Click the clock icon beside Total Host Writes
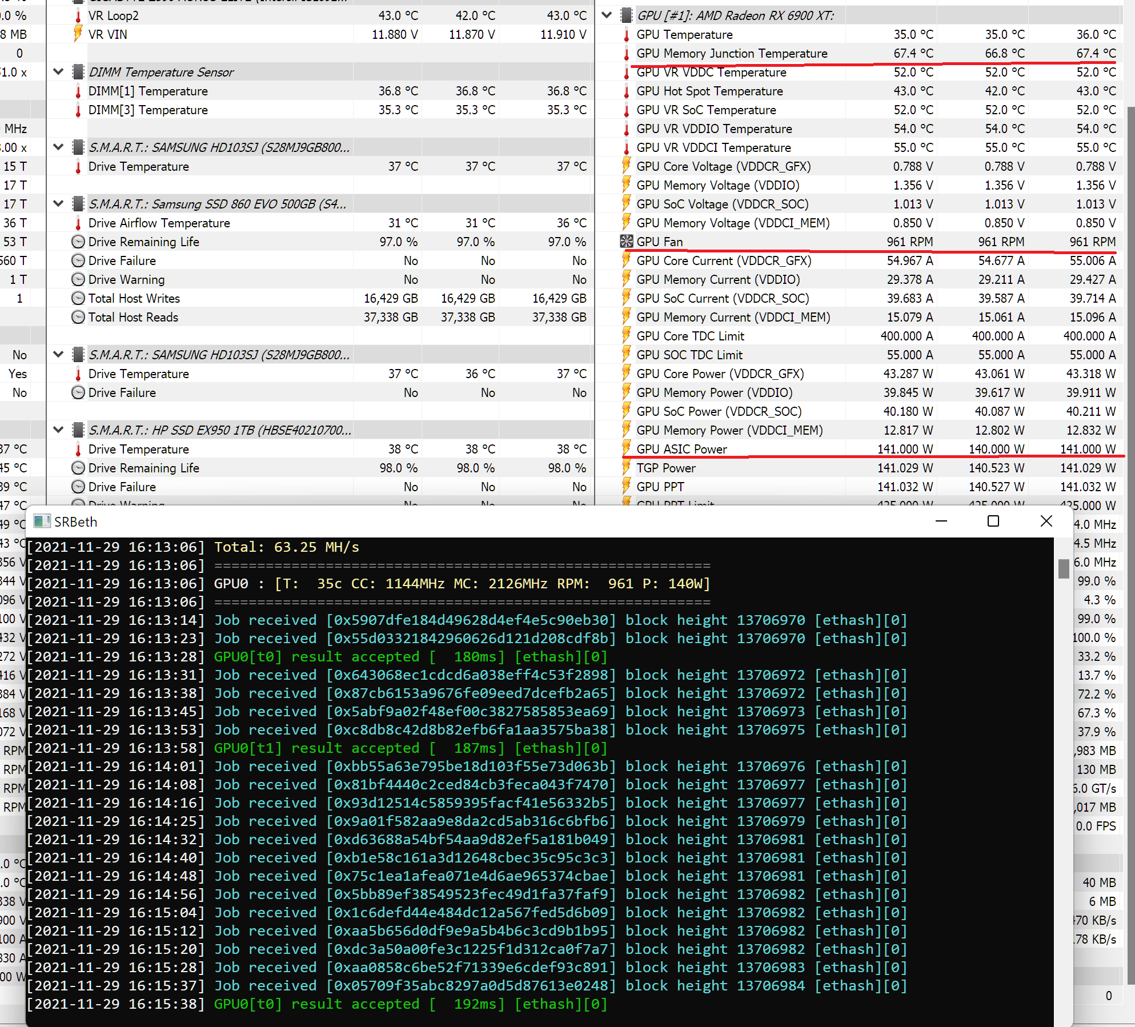Viewport: 1135px width, 1027px height. tap(78, 298)
